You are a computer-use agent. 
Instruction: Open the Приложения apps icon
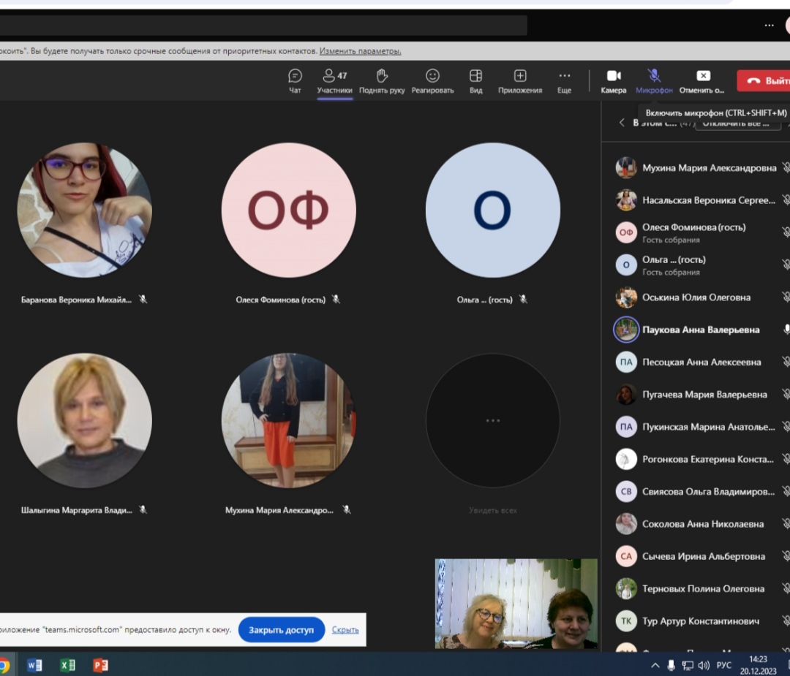[x=520, y=77]
